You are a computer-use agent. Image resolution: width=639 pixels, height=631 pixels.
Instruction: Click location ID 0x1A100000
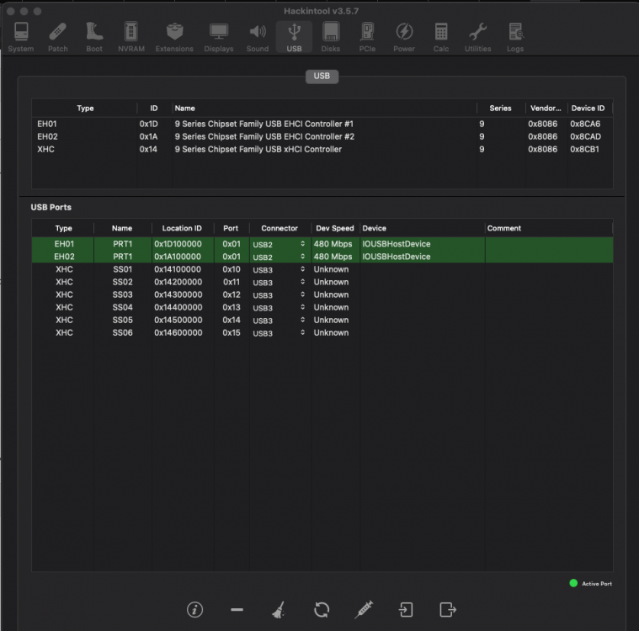(x=178, y=257)
